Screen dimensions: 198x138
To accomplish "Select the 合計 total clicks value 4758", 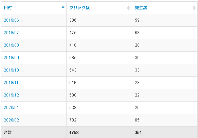I will [74, 133].
